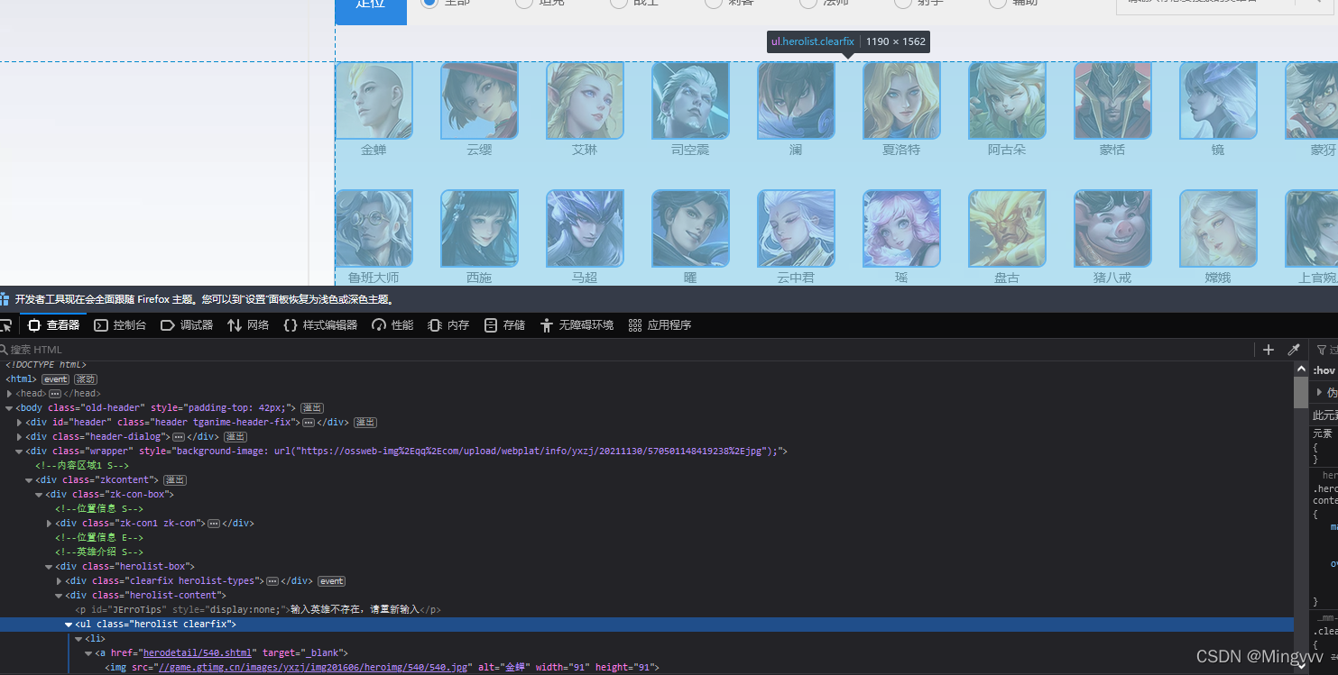Screen dimensions: 1338x675
Task: Click the 金蝉 hero portrait
Action: [374, 100]
